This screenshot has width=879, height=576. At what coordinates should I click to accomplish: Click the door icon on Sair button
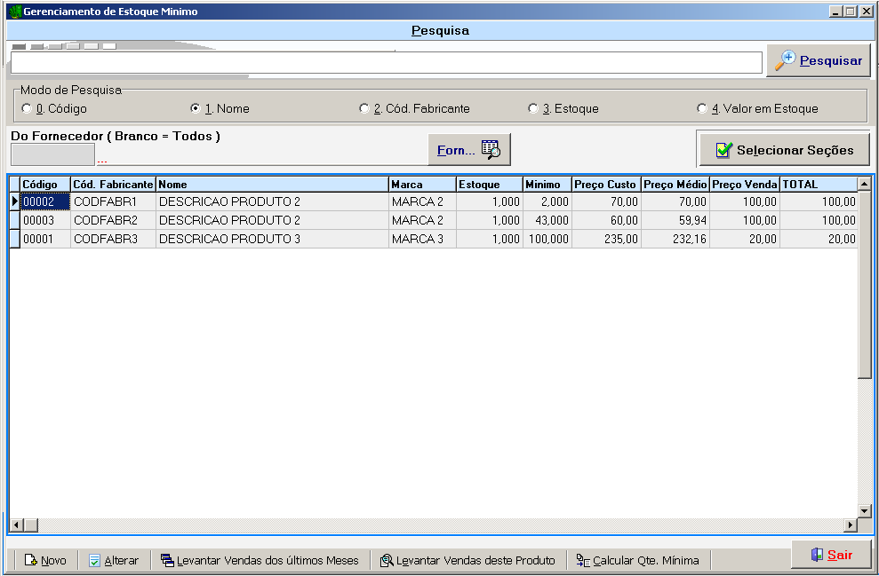point(817,555)
